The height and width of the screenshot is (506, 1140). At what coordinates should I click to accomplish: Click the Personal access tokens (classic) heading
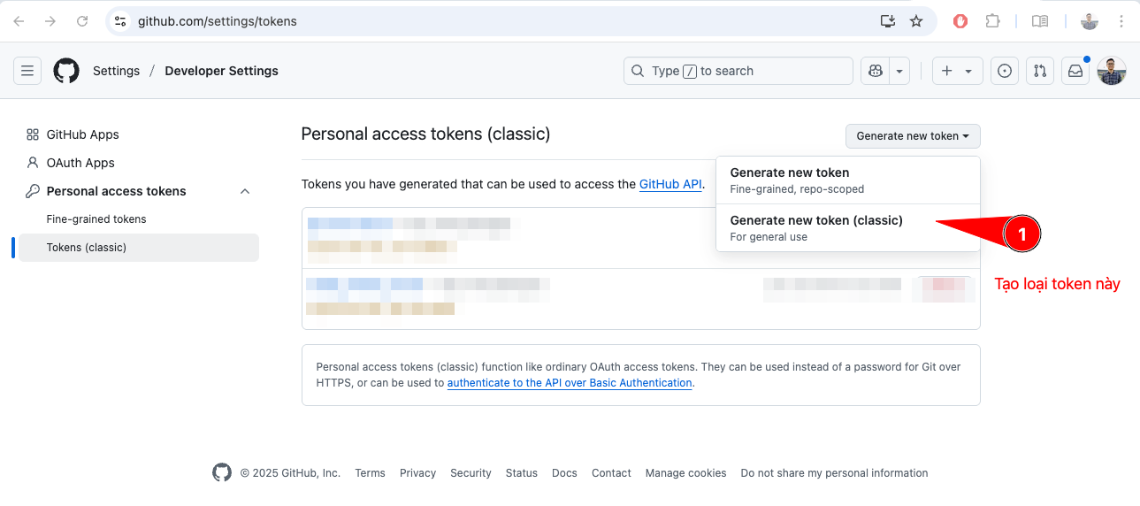[x=425, y=134]
